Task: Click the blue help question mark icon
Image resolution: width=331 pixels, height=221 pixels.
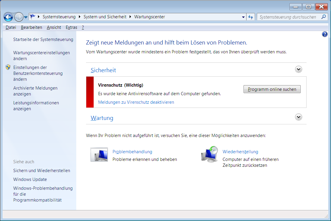Action: point(325,34)
